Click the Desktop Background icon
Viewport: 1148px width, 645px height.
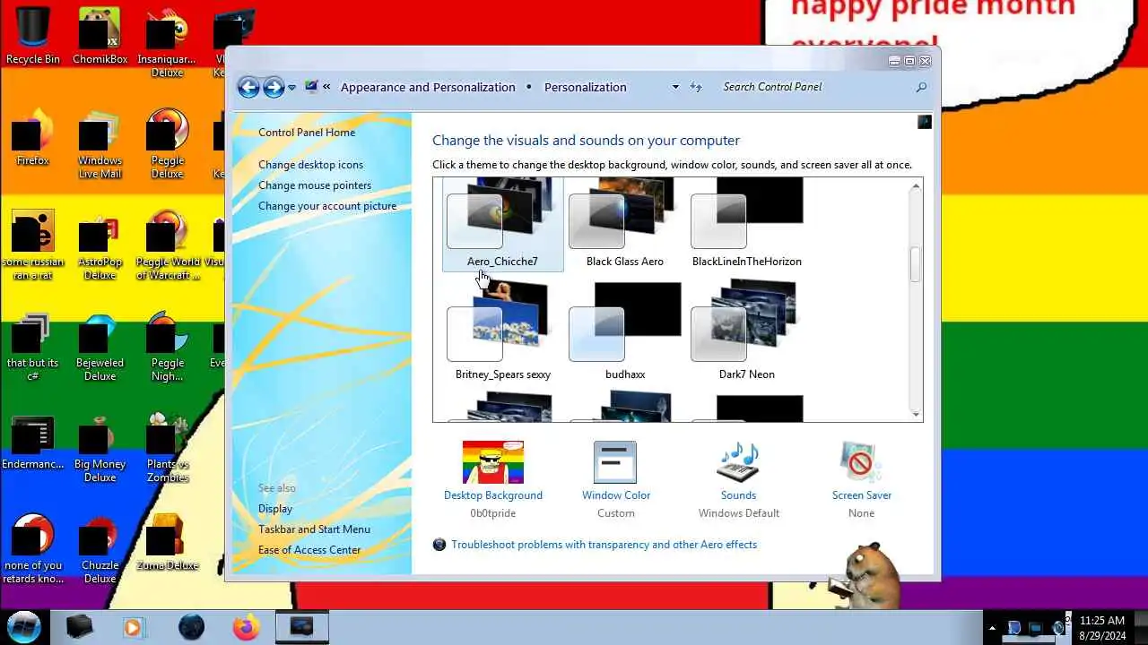point(493,462)
